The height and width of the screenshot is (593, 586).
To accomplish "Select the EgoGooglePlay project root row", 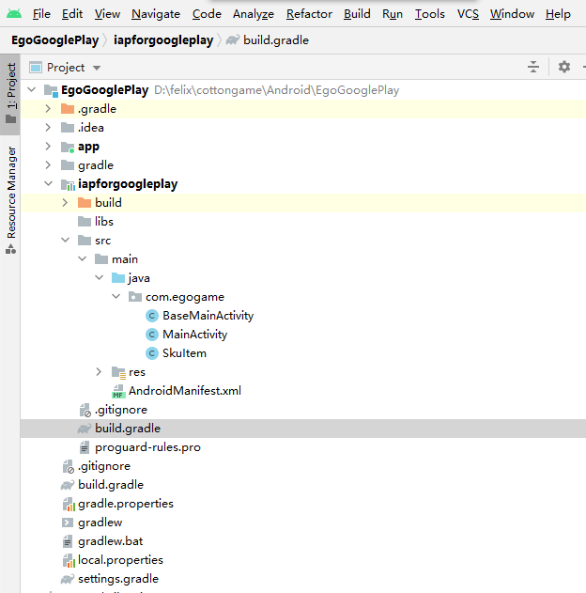I will [303, 89].
